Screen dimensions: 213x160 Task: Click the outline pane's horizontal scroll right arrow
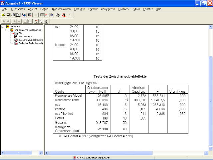click(x=42, y=153)
